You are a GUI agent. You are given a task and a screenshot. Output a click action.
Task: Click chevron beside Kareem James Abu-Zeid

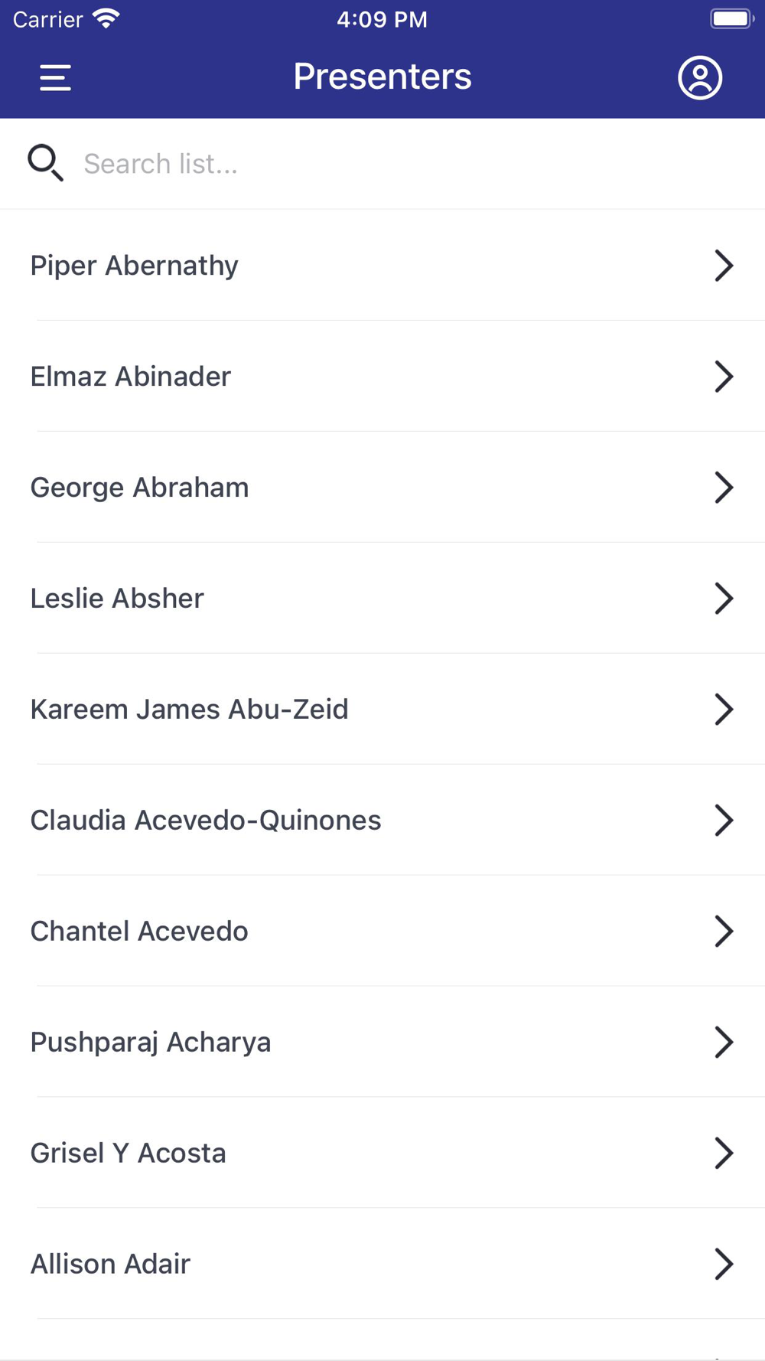(x=723, y=710)
